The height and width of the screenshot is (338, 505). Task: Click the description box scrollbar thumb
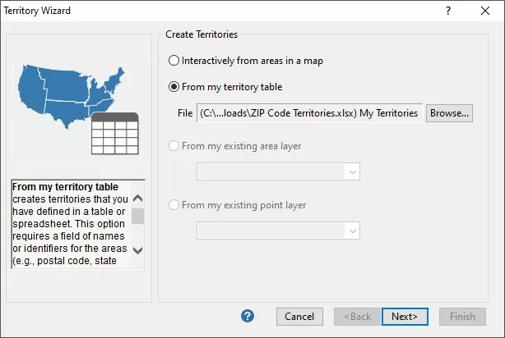tap(137, 216)
